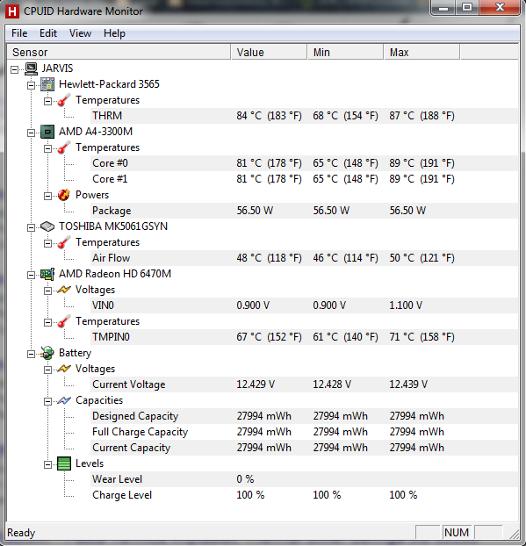Image resolution: width=526 pixels, height=546 pixels.
Task: Click the thermometer icon under TOSHIBA MK5061GSYN
Action: (x=64, y=242)
